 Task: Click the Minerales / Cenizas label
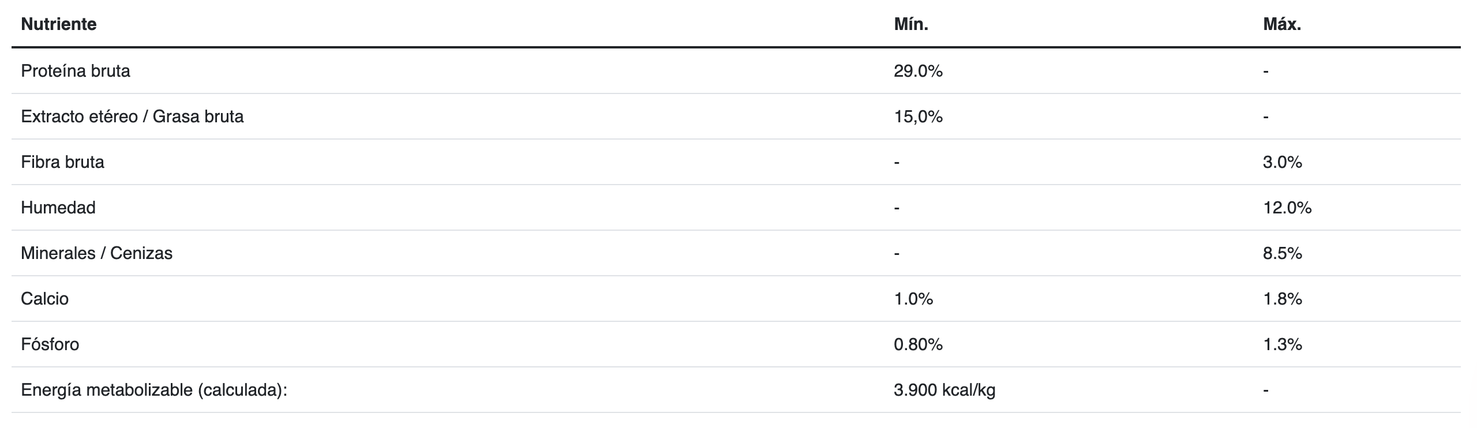tap(96, 253)
